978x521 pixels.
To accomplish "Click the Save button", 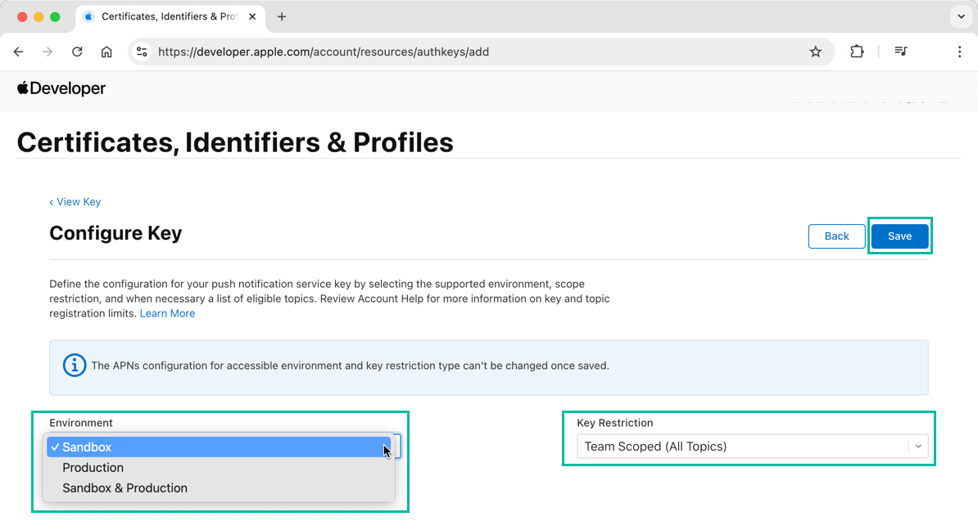I will 899,236.
